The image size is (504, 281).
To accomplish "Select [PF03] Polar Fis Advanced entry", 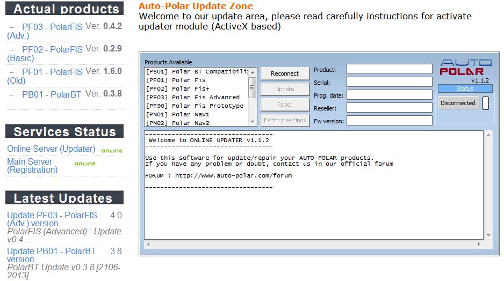I will pyautogui.click(x=197, y=97).
